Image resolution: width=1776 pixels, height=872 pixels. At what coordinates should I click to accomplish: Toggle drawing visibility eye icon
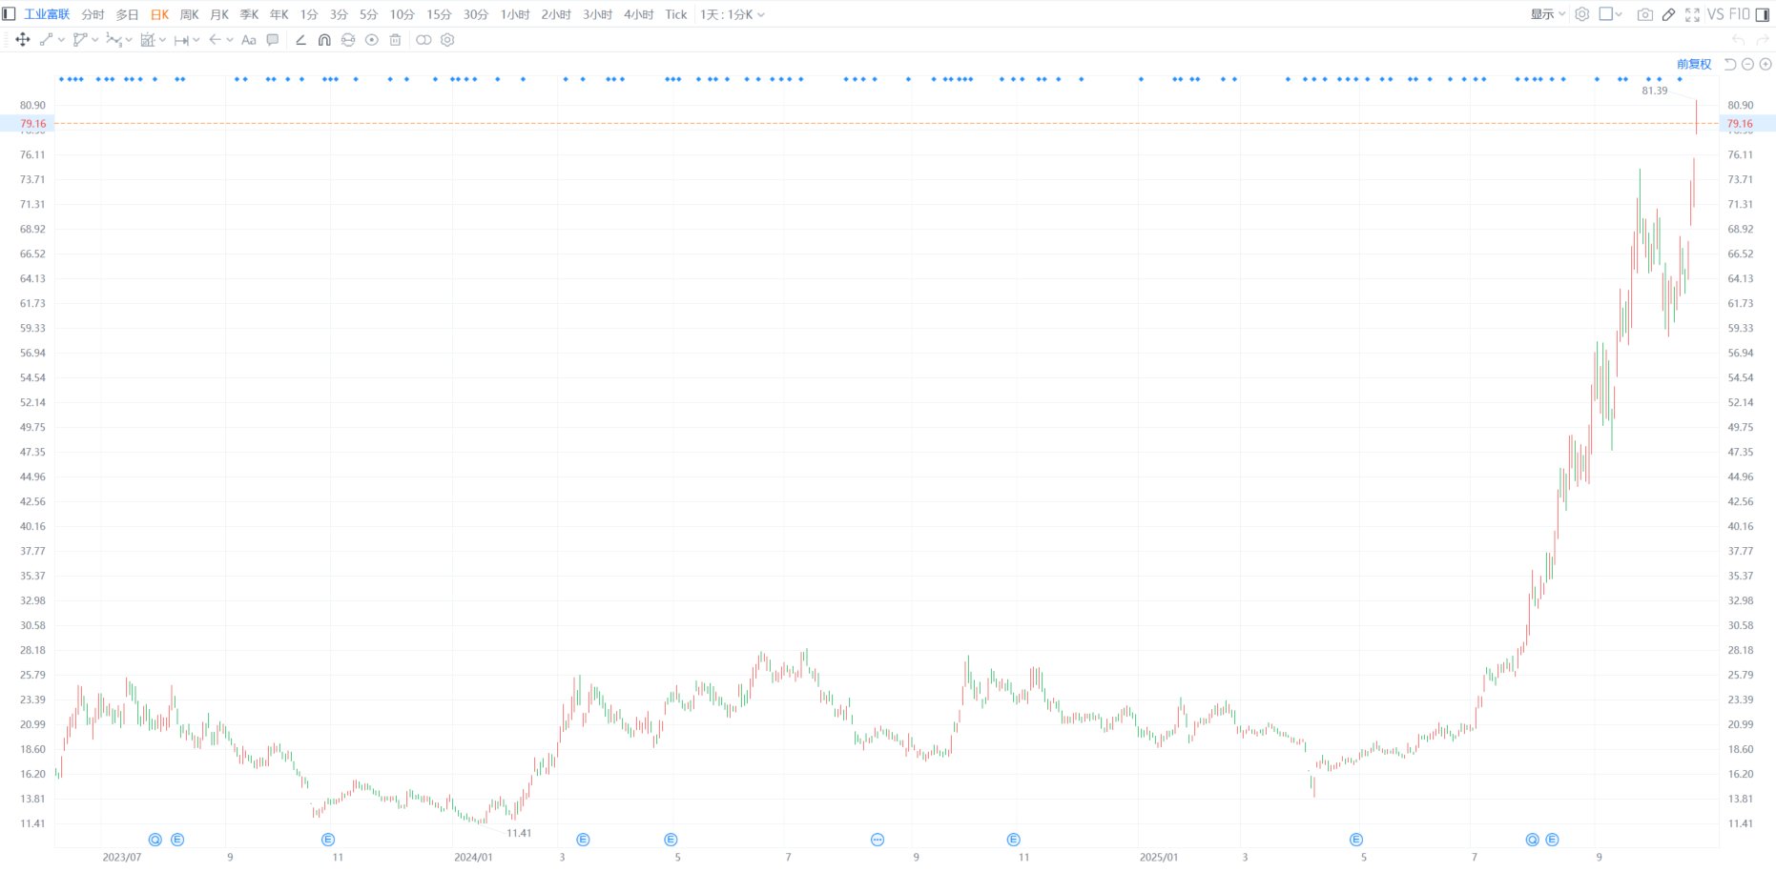point(372,40)
